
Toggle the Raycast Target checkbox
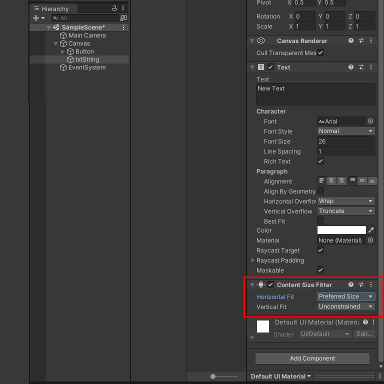320,250
